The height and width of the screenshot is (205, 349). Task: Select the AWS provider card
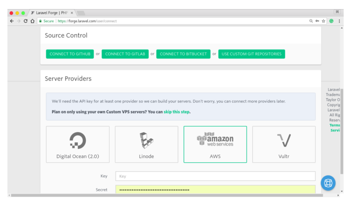click(x=215, y=144)
